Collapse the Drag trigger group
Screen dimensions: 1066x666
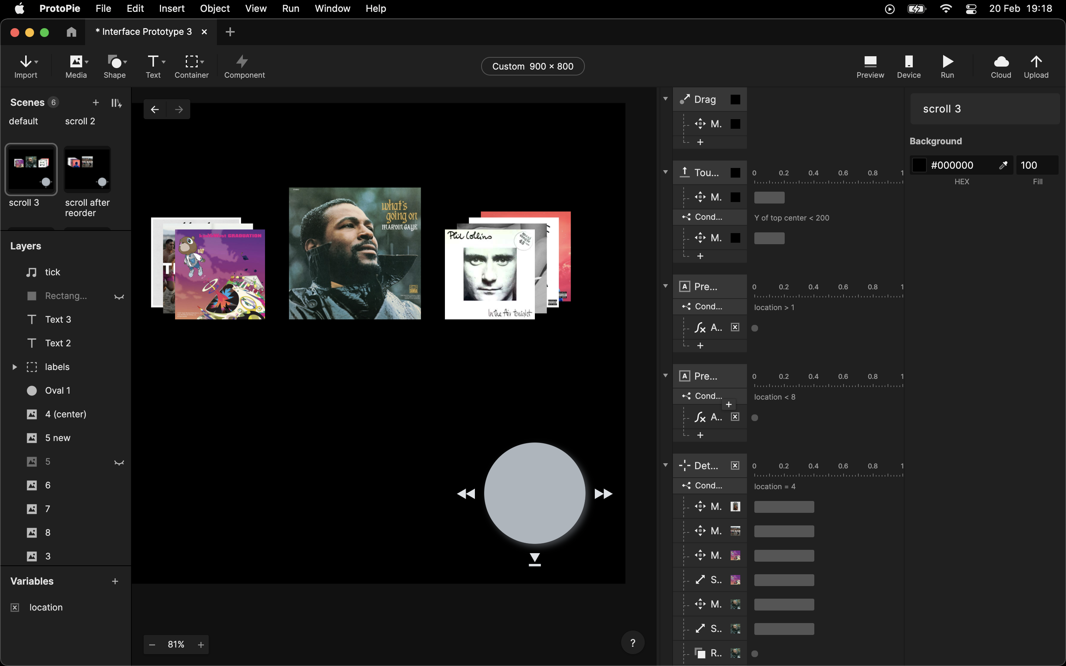666,99
